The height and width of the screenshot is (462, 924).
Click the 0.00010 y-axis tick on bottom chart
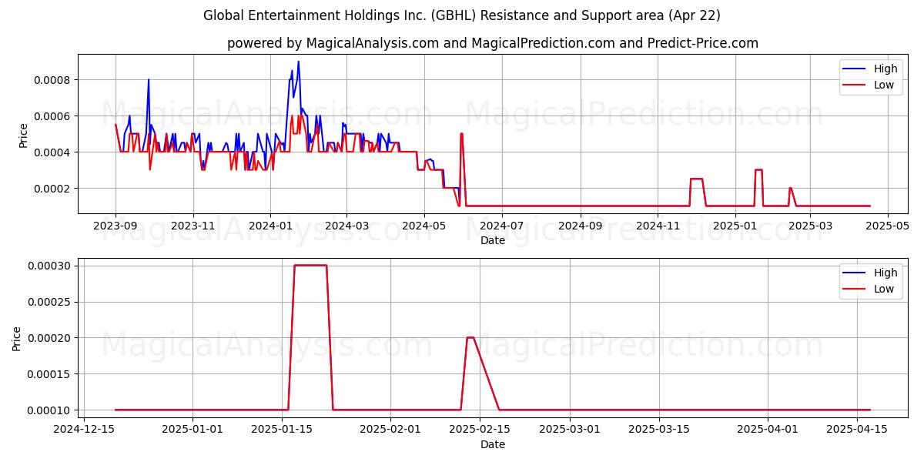click(x=50, y=410)
